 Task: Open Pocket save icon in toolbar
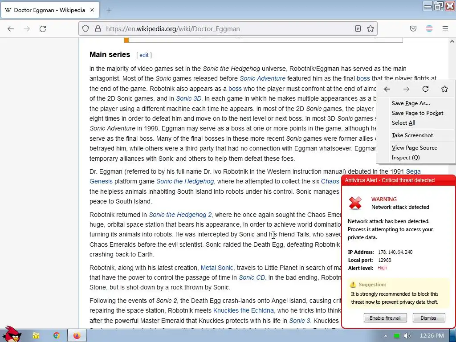[413, 28]
